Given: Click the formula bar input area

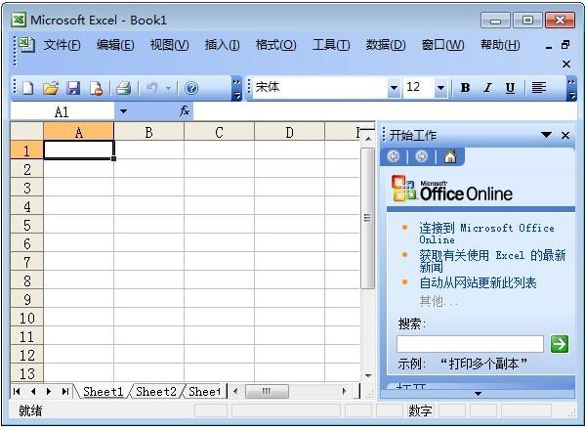Looking at the screenshot, I should (x=384, y=111).
